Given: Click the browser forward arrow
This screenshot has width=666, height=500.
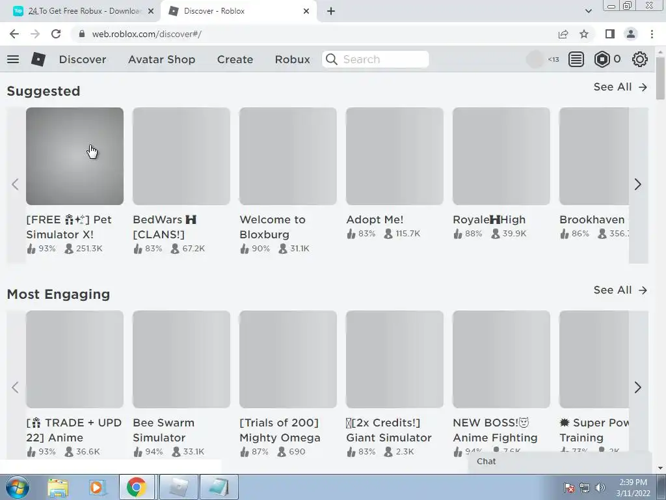Looking at the screenshot, I should 35,34.
